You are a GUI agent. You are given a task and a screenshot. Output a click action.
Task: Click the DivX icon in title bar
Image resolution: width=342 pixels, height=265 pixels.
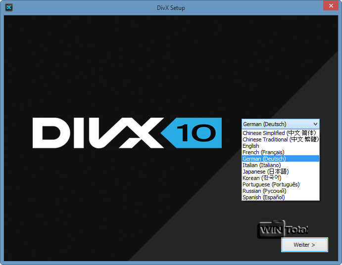pyautogui.click(x=9, y=7)
